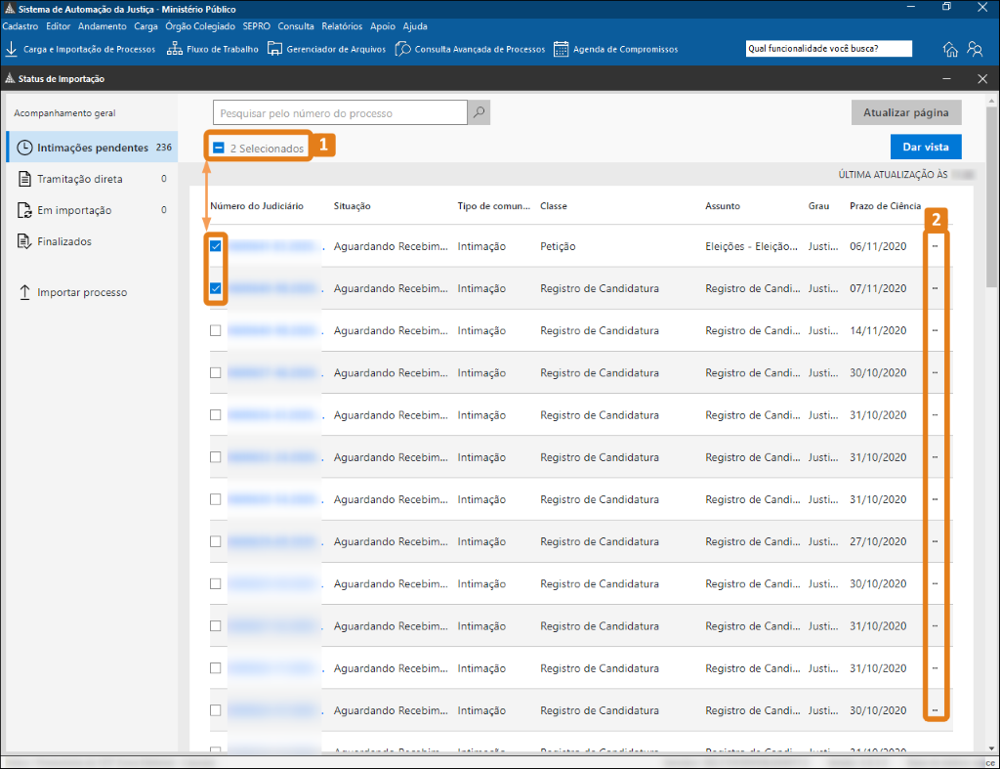This screenshot has width=1000, height=769.
Task: Open Consulta Avançada de Processos
Action: coord(470,49)
